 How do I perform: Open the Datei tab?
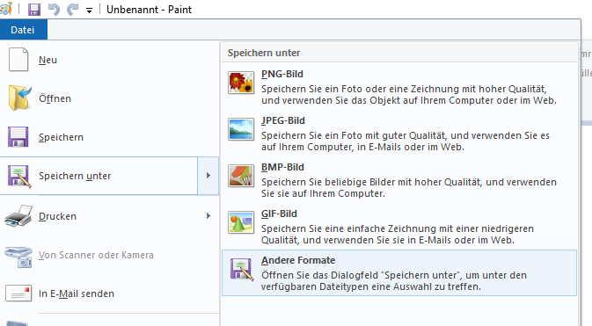[x=23, y=30]
